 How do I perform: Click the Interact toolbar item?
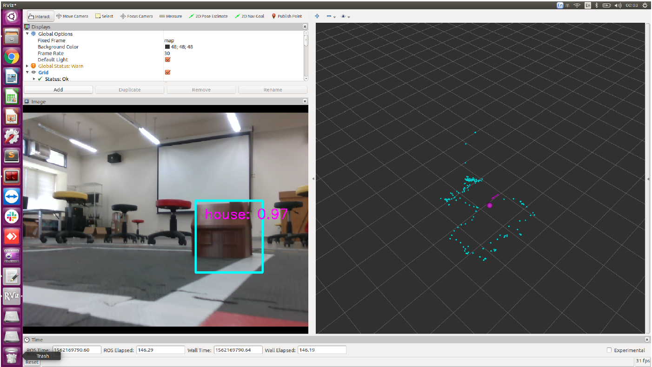click(x=39, y=16)
